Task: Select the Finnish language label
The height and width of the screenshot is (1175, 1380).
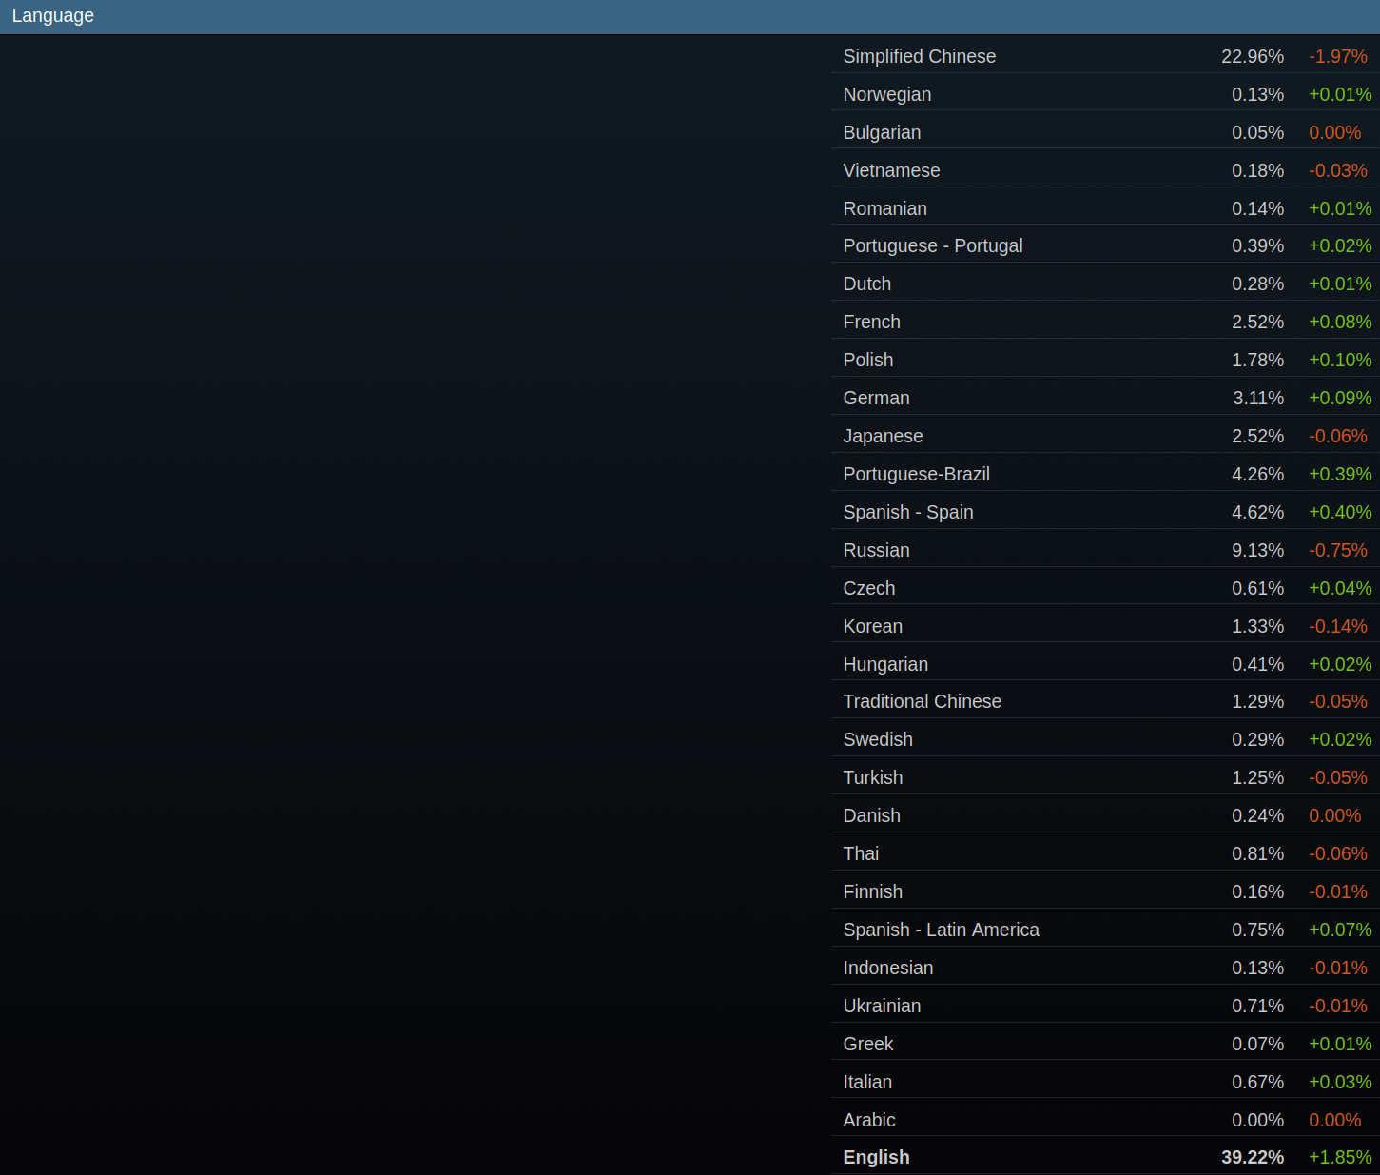Action: tap(873, 891)
